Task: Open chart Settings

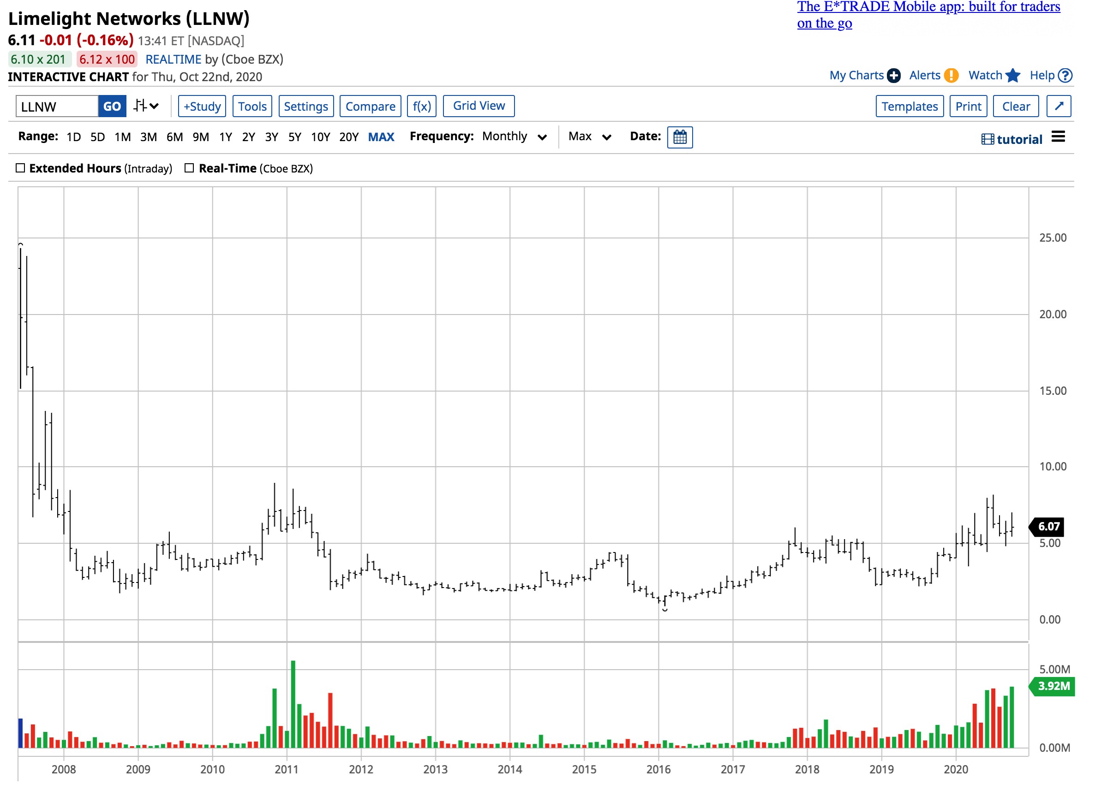Action: pos(306,106)
